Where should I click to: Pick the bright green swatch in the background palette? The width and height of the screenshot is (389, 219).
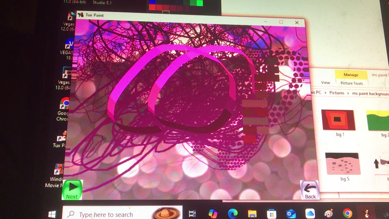point(199,3)
